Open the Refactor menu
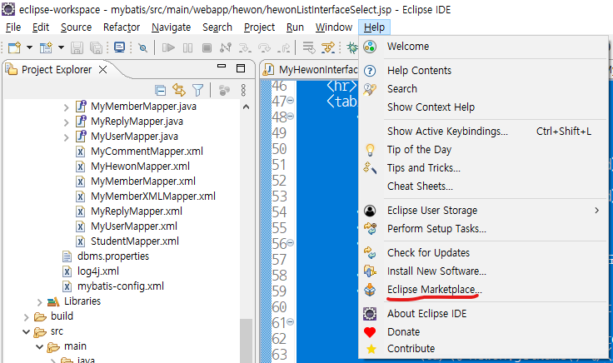Viewport: 613px width, 363px height. [122, 27]
